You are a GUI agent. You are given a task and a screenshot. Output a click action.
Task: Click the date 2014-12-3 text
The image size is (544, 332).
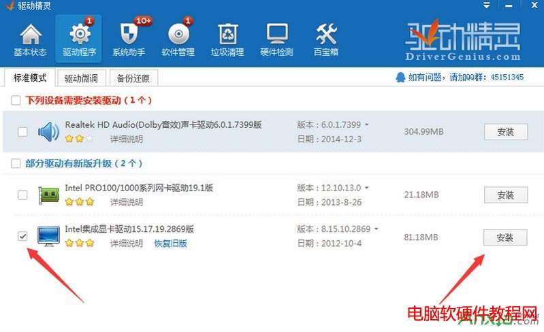coord(341,139)
